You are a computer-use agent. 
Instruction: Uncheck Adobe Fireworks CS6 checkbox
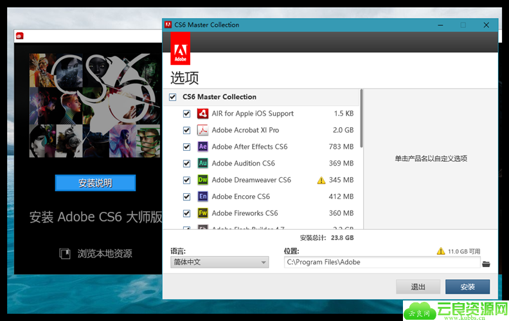(x=186, y=213)
